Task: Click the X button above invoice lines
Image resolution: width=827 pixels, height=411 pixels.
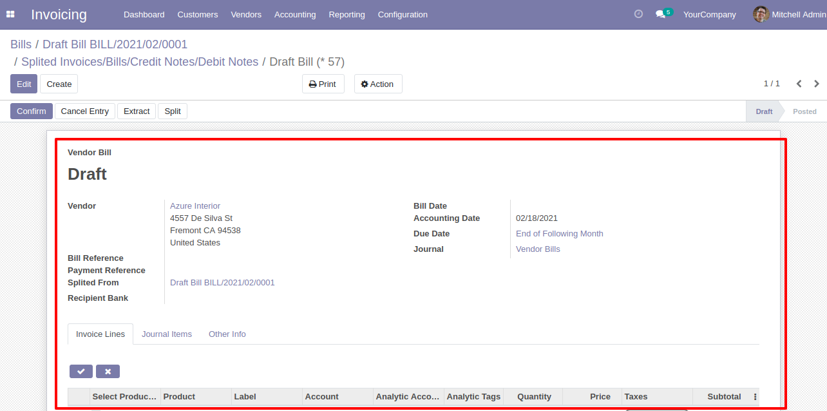Action: [108, 371]
